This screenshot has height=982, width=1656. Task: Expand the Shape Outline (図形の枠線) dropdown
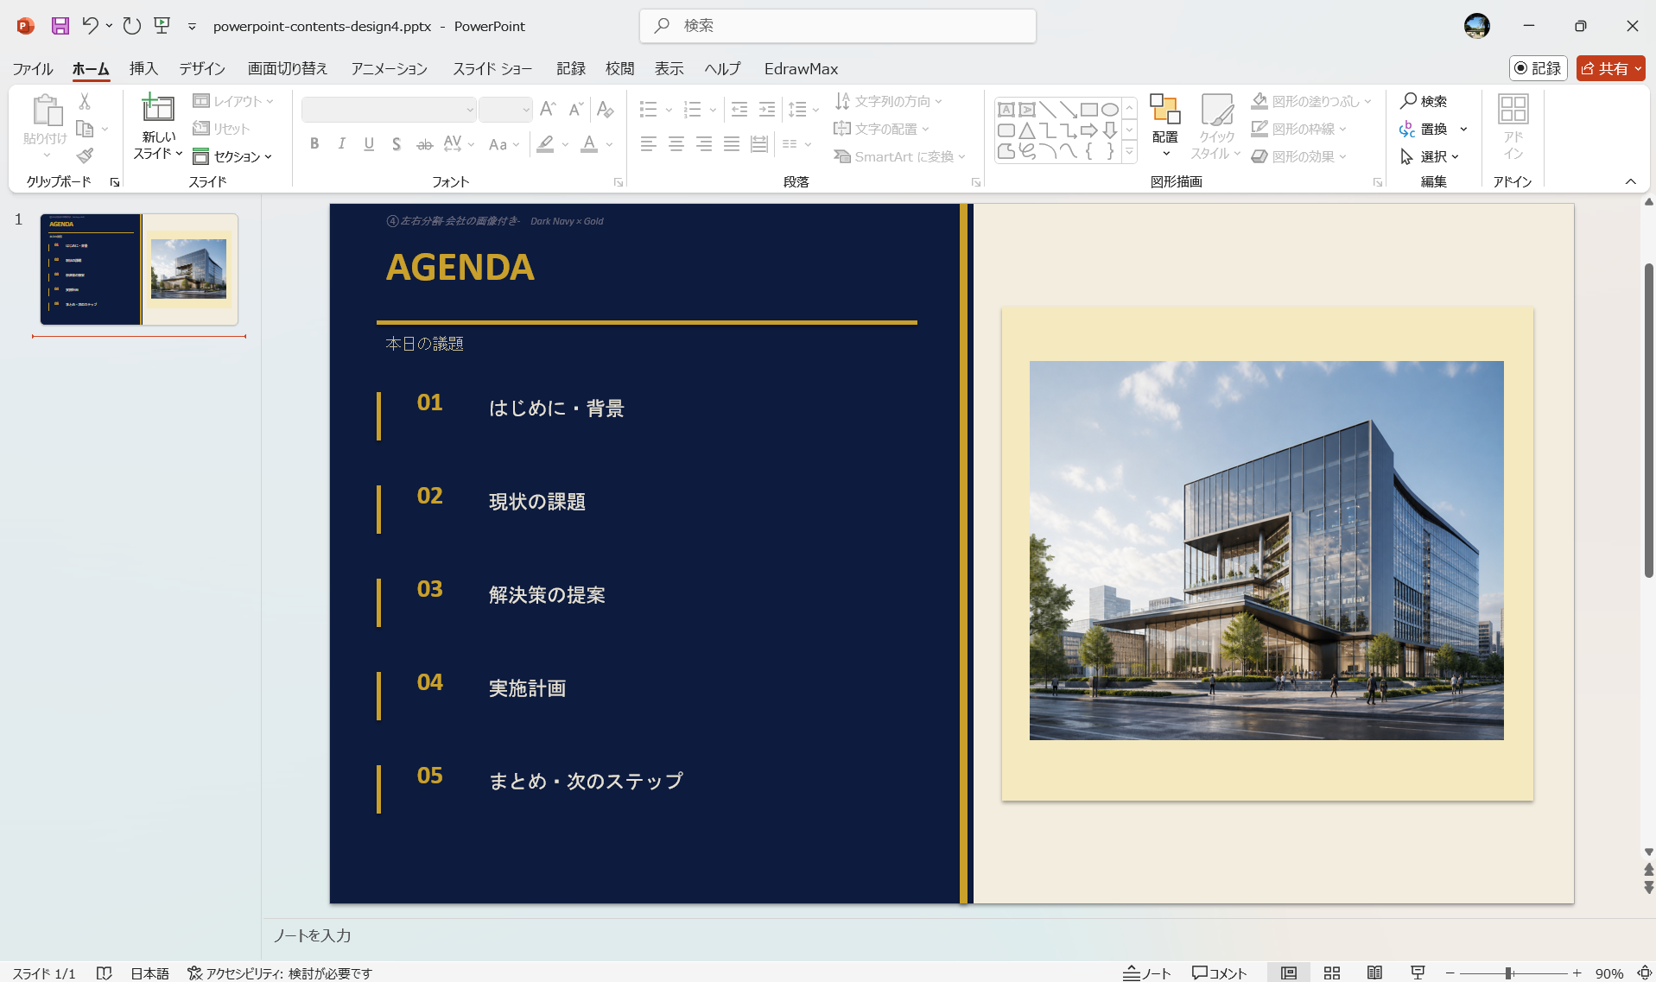pos(1343,129)
